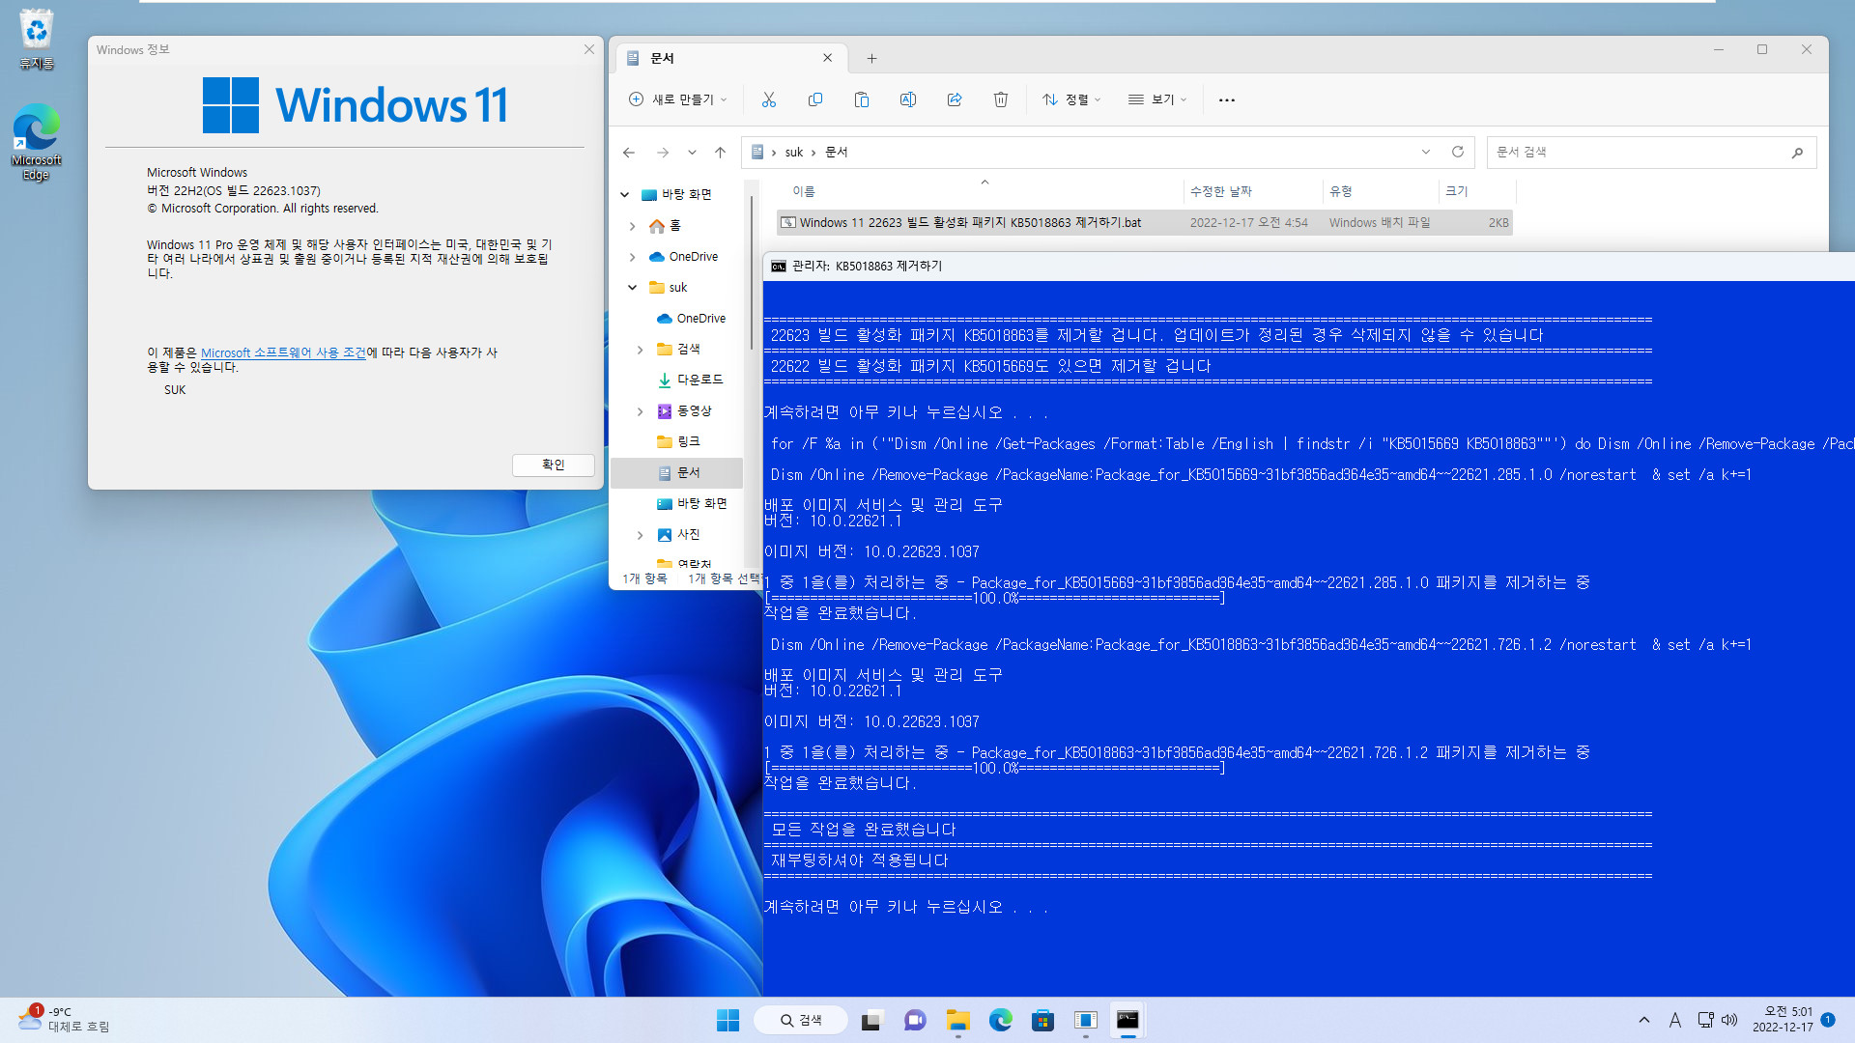
Task: Open Microsoft 소프트웨어 사용 조건 link
Action: (283, 352)
